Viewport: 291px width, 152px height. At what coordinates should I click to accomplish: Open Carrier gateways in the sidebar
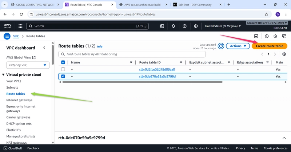(x=19, y=117)
